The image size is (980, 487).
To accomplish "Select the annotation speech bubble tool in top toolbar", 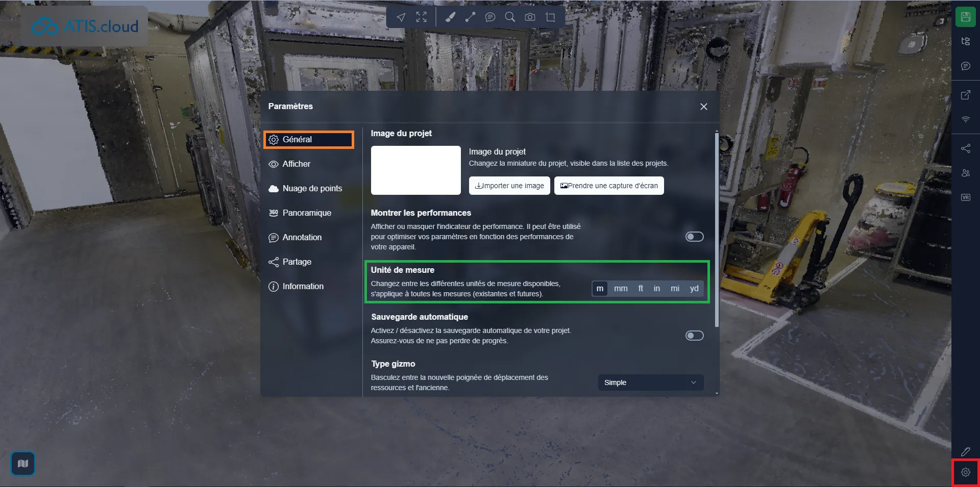I will (490, 17).
